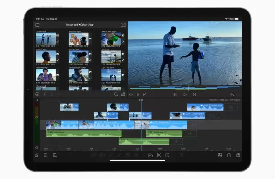
Task: Tap storage badge on balloons clip
Action: click(90, 39)
